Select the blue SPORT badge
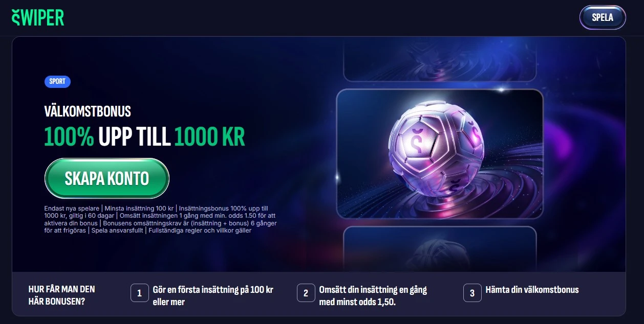The height and width of the screenshot is (324, 644). pos(57,81)
